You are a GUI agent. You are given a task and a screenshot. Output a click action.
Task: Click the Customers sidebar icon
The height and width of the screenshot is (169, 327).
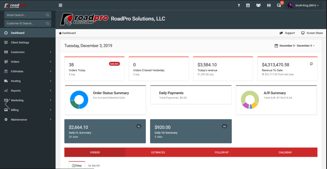(x=6, y=52)
